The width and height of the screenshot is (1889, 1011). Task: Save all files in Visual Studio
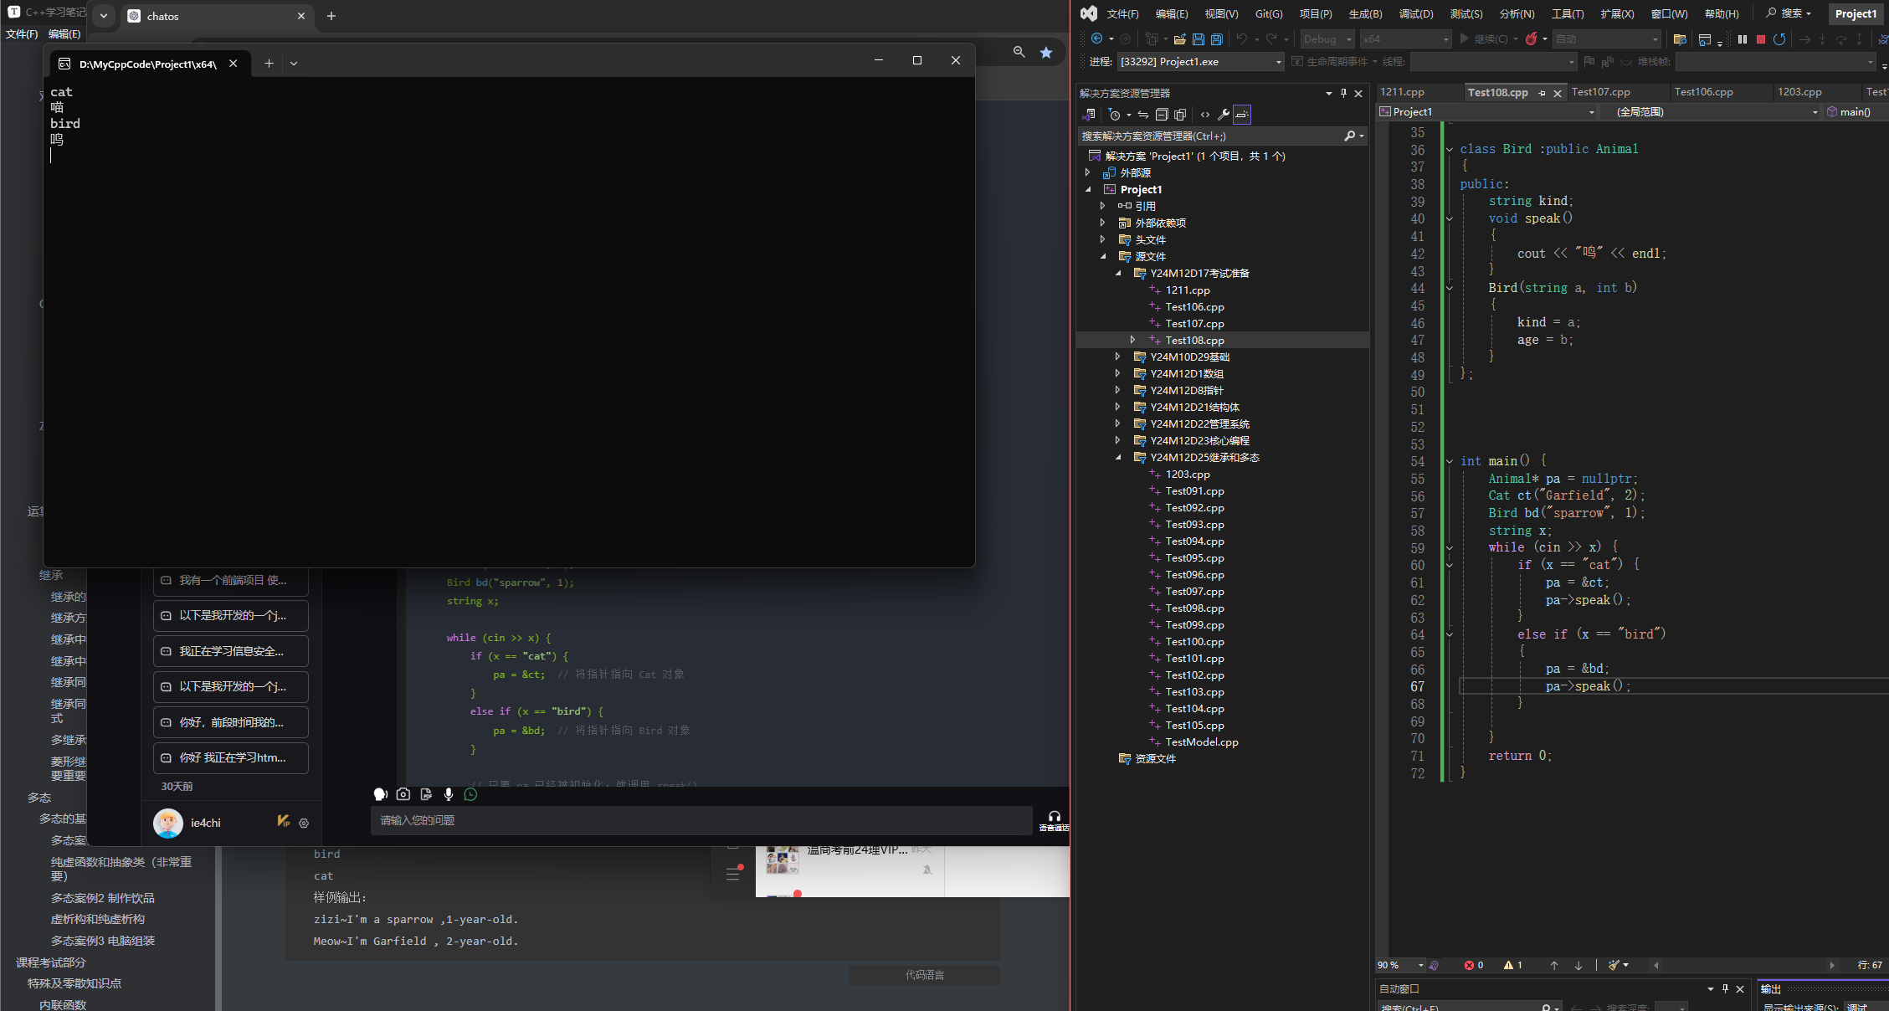(x=1217, y=39)
